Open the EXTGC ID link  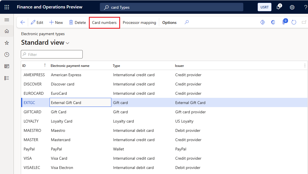pos(29,103)
